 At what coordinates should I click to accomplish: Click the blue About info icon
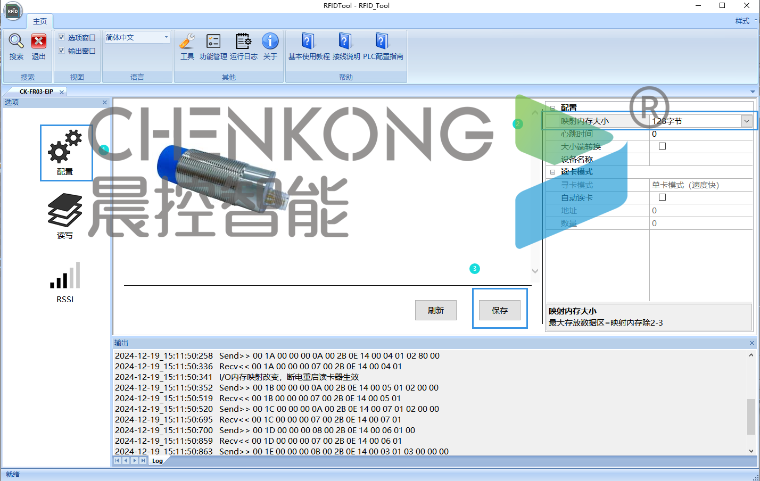(270, 42)
